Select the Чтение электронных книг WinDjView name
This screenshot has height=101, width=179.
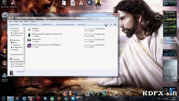(x=46, y=45)
